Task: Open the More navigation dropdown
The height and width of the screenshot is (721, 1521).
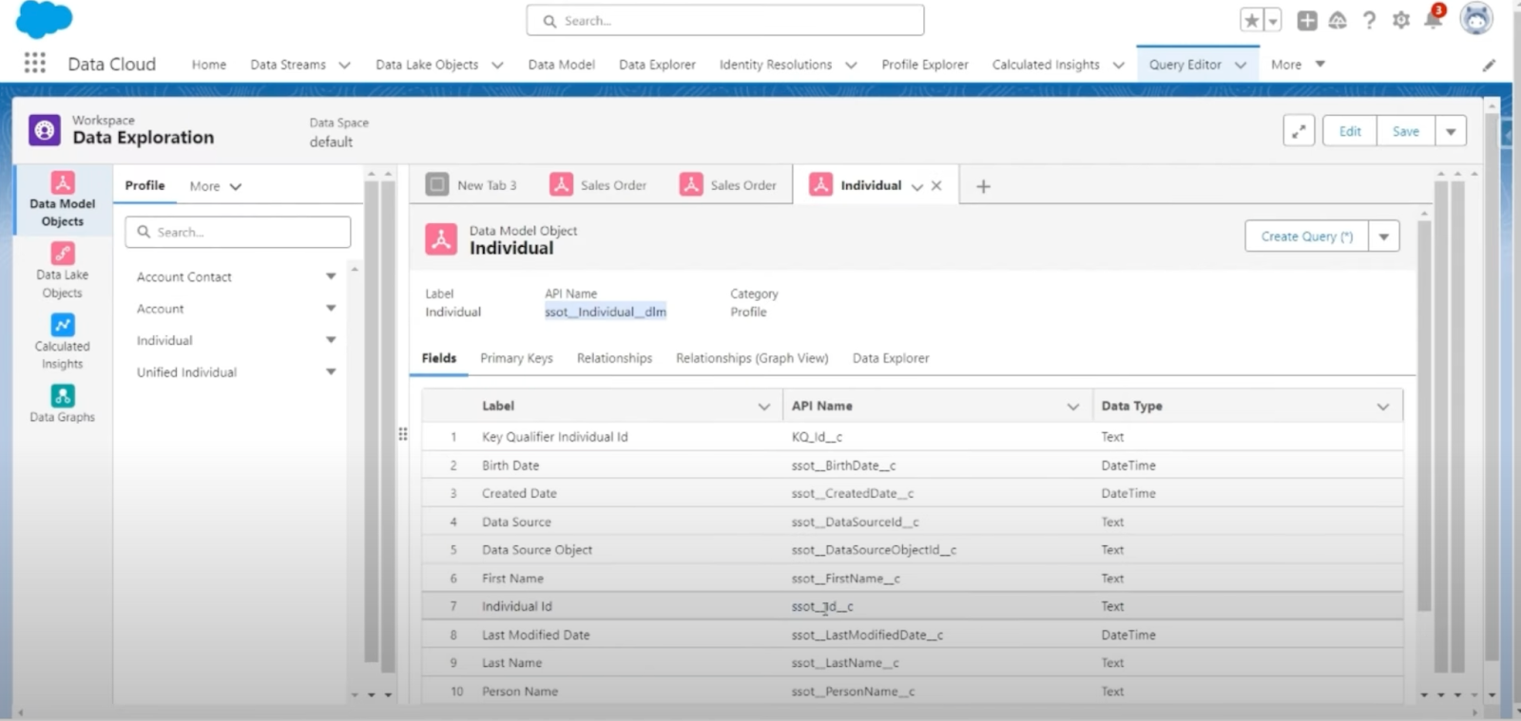Action: click(x=1299, y=65)
